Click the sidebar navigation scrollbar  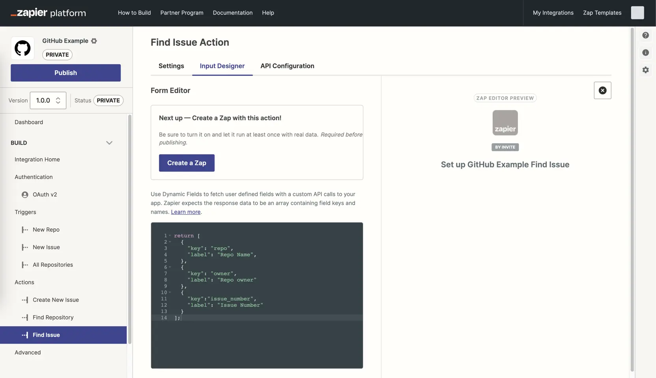(x=129, y=229)
